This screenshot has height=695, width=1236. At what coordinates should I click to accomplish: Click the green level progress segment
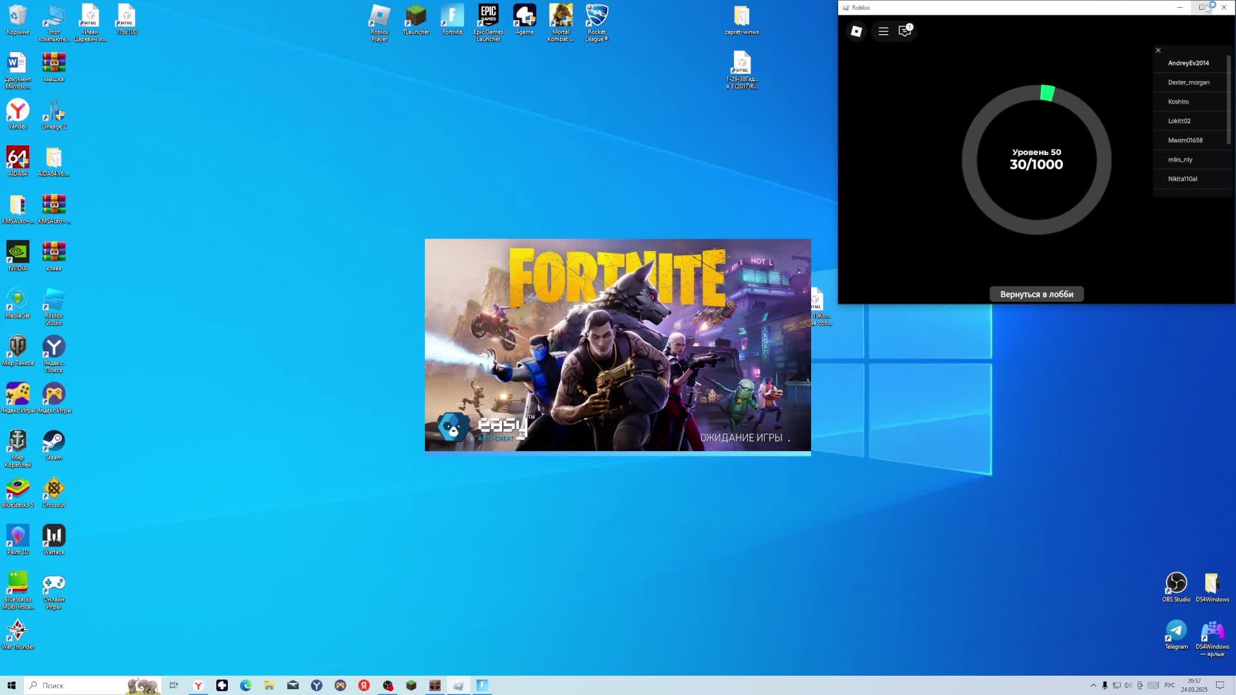click(1047, 93)
